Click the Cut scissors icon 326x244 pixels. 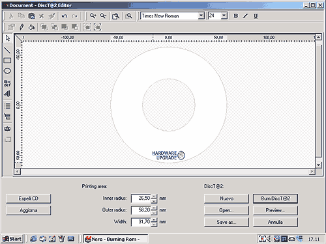11,16
